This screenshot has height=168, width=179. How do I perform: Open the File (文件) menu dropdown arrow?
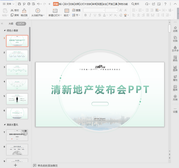point(13,4)
